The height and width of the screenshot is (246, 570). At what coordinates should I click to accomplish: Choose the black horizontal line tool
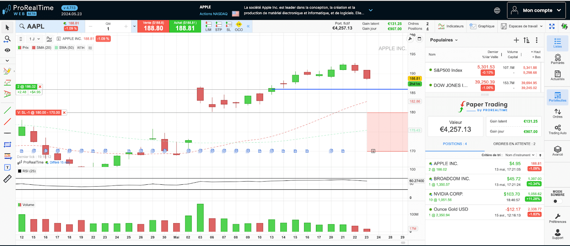pyautogui.click(x=7, y=133)
